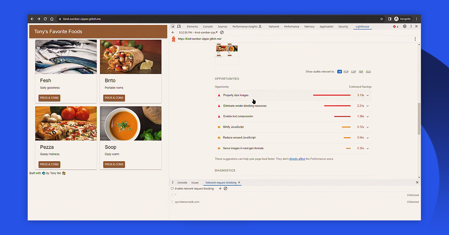Follow the 'directly affect' link
The width and height of the screenshot is (449, 235).
click(x=297, y=159)
